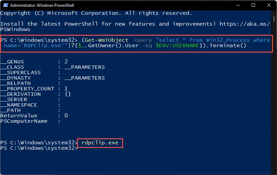Click the https://aka.ms/ link text
This screenshot has height=175, width=277.
[x=245, y=24]
